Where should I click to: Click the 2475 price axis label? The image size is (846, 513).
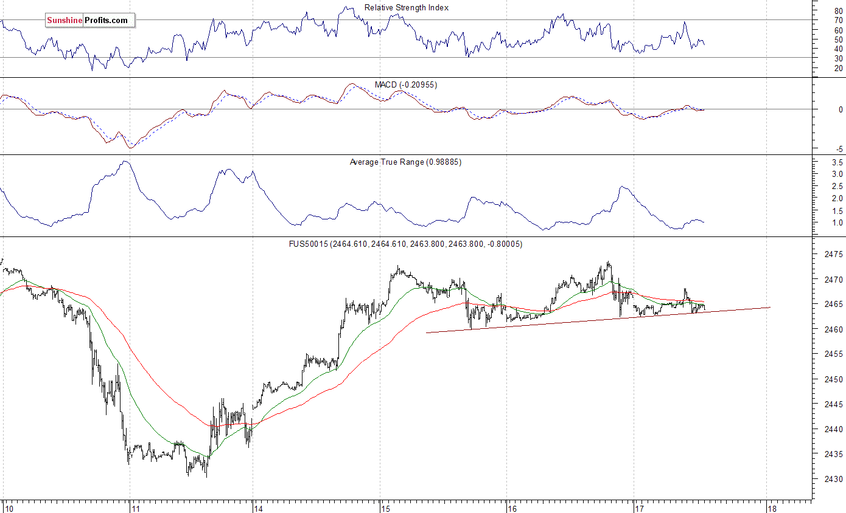point(834,254)
